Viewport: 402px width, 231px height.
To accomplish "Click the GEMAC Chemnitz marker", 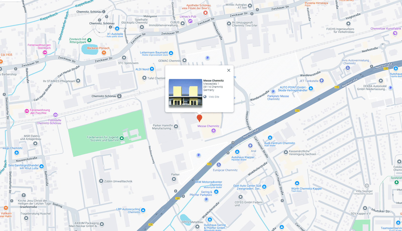I will click(185, 60).
